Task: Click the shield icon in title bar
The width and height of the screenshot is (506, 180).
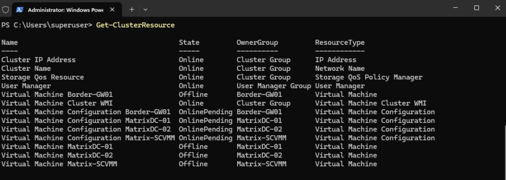Action: coord(5,10)
